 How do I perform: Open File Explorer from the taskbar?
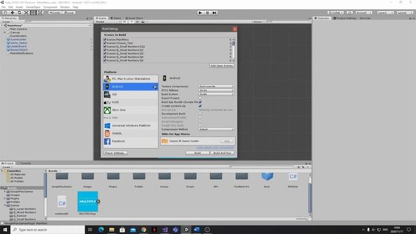coord(112,229)
